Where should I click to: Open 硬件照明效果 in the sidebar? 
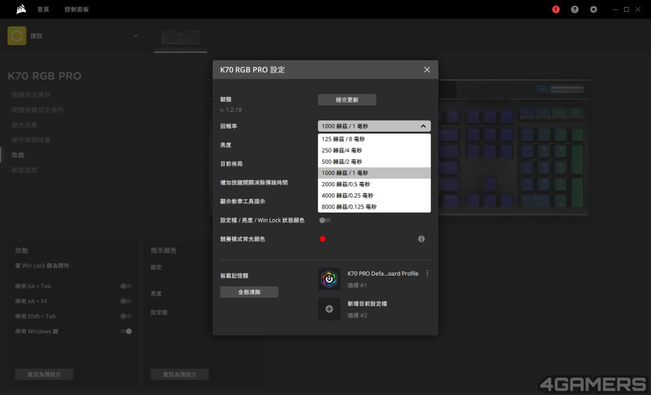[31, 140]
